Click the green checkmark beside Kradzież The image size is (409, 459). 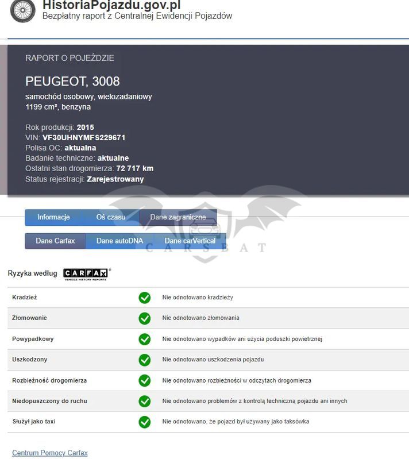pyautogui.click(x=145, y=298)
